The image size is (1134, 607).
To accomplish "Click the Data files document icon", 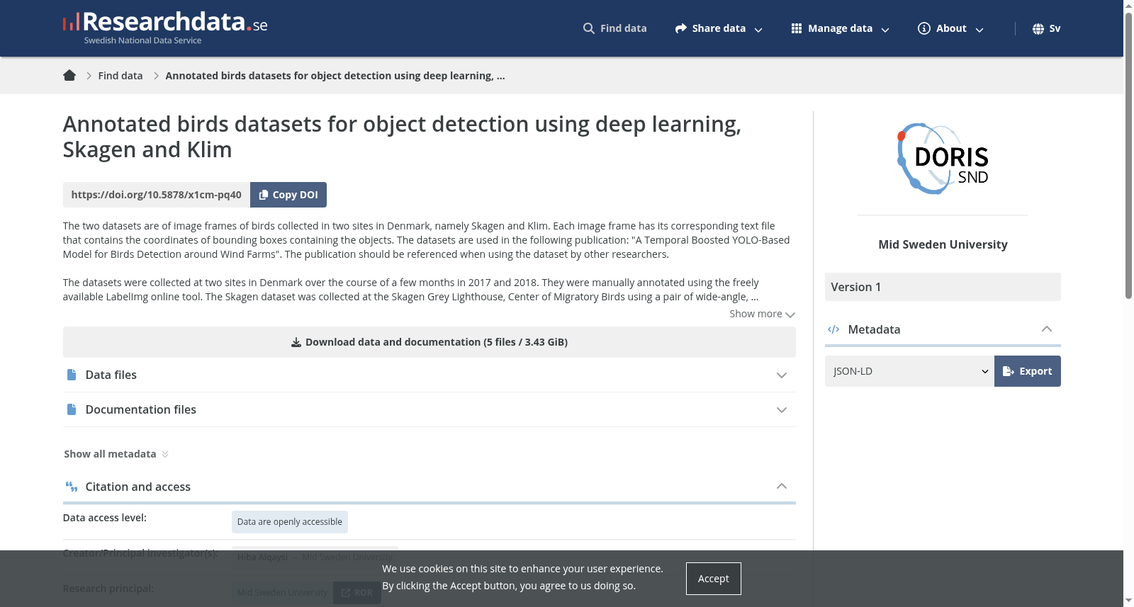I will (72, 375).
